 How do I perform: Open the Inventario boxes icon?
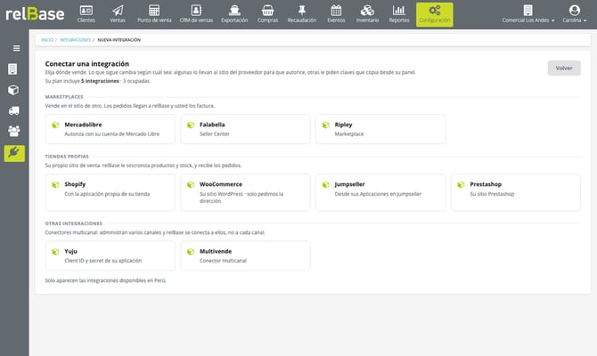click(367, 11)
